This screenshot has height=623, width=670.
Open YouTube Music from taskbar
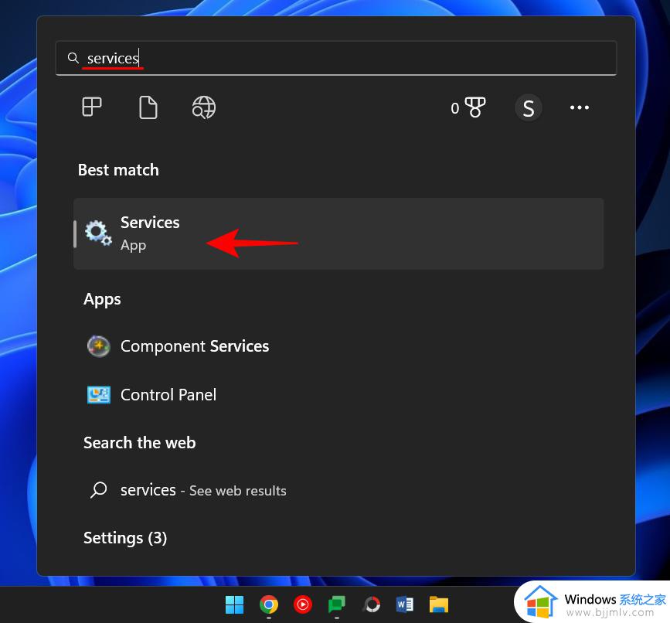(x=303, y=604)
